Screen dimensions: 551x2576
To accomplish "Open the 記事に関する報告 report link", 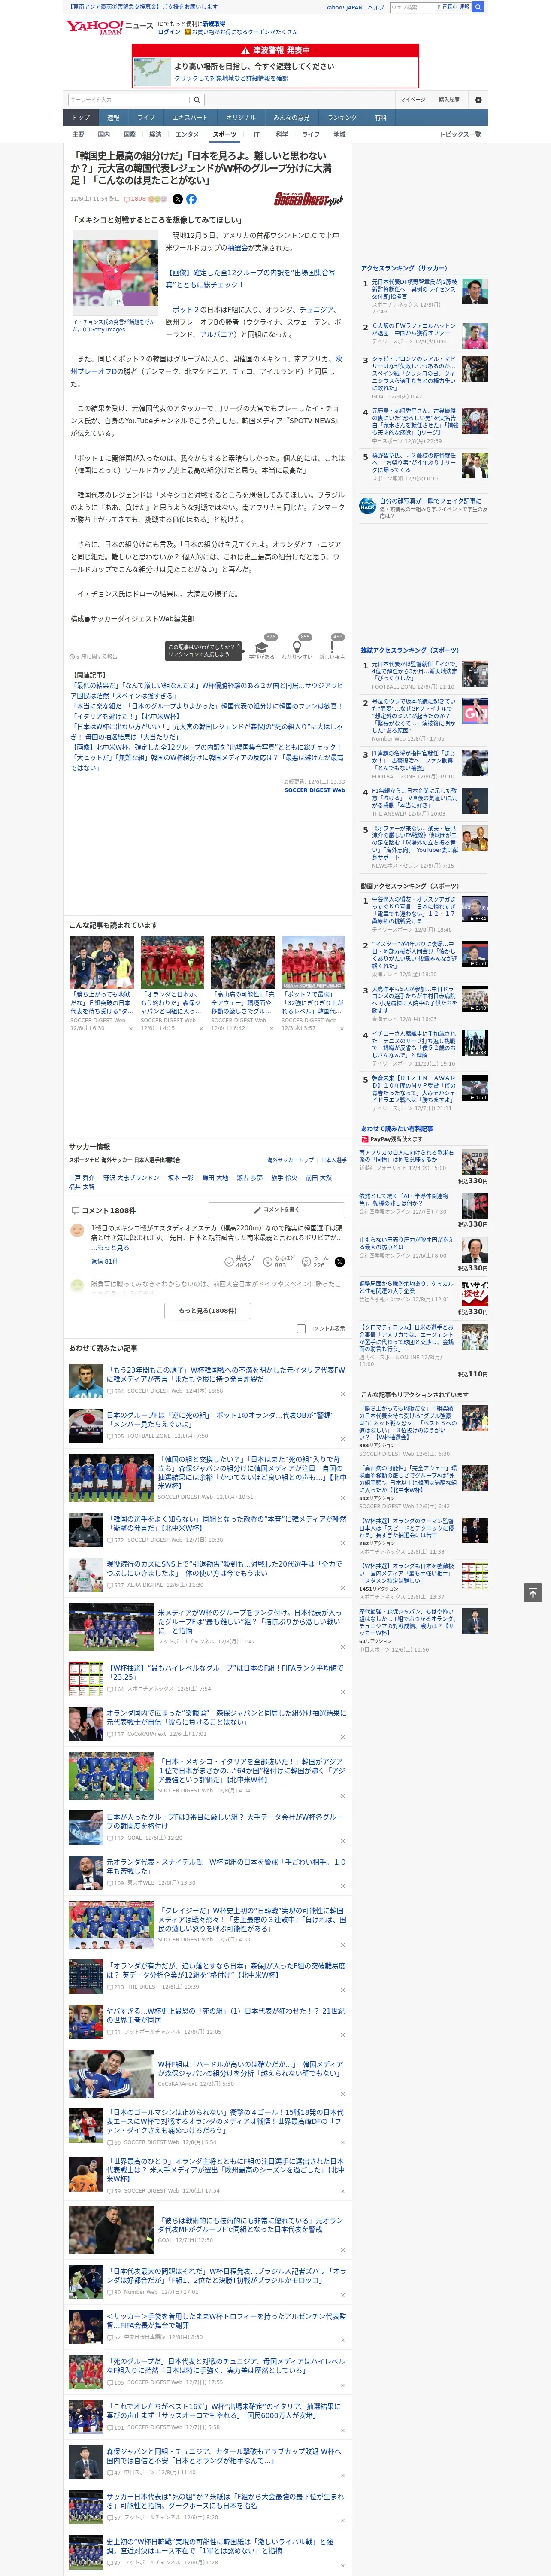I will (x=94, y=657).
